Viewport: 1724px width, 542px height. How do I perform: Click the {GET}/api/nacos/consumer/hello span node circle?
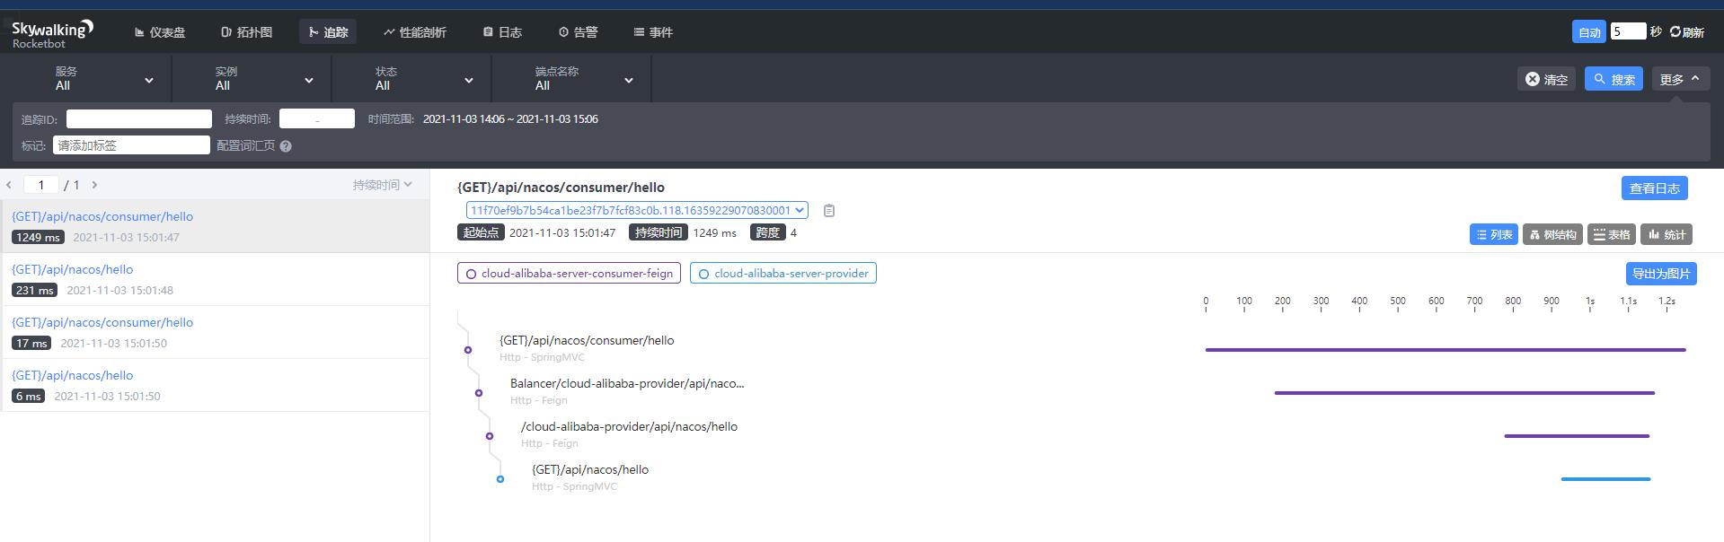pyautogui.click(x=468, y=350)
